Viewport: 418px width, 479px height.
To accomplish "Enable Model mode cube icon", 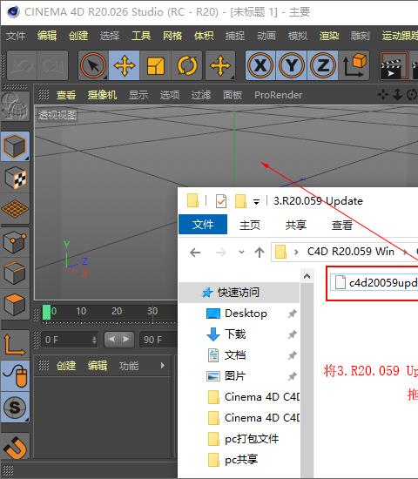I will click(x=15, y=146).
